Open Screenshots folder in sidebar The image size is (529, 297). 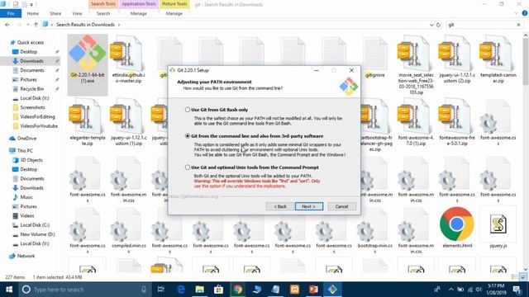(32, 107)
